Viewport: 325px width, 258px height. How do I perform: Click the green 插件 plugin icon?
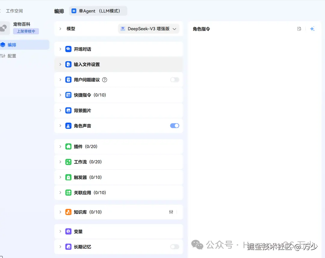click(x=68, y=147)
